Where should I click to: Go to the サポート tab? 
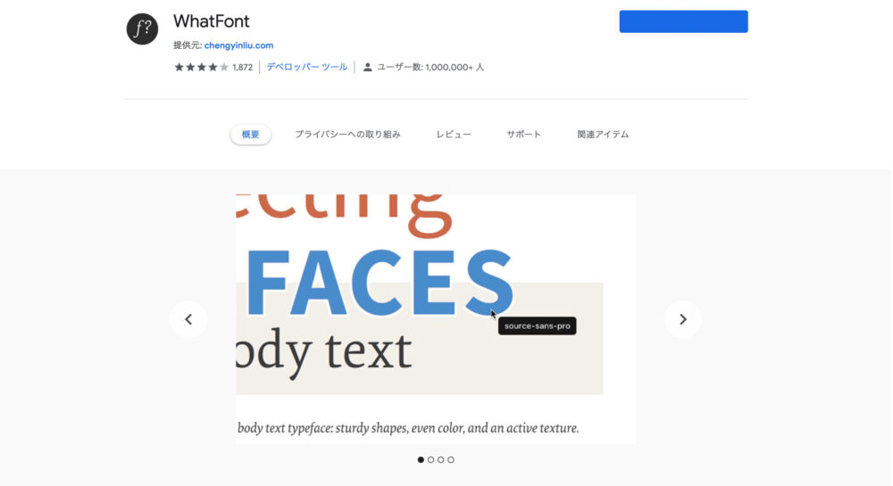[524, 135]
